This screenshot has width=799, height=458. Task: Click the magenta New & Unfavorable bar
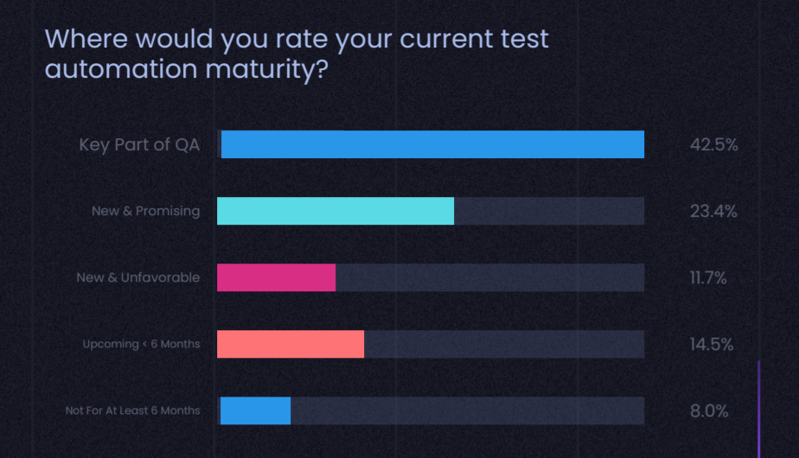276,277
